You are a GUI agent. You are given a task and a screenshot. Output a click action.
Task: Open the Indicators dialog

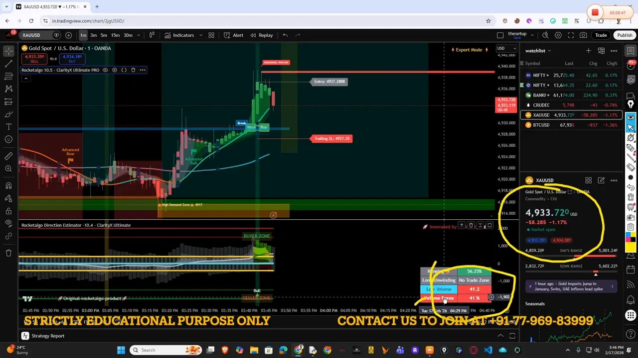[179, 35]
